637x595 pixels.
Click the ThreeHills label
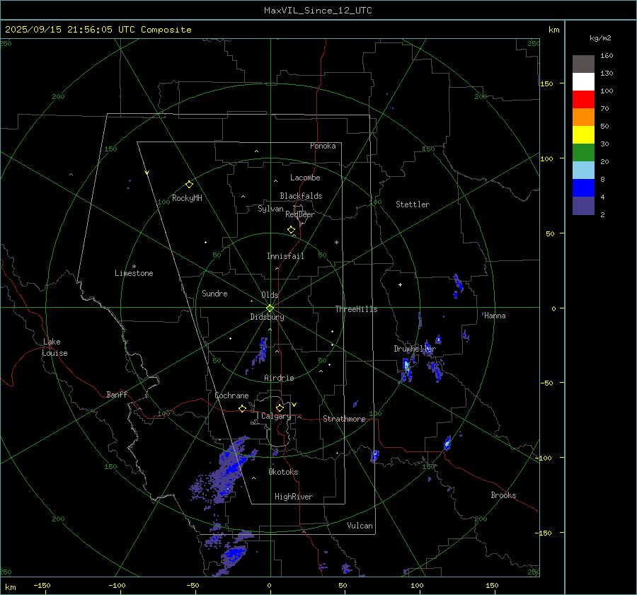[x=356, y=309]
